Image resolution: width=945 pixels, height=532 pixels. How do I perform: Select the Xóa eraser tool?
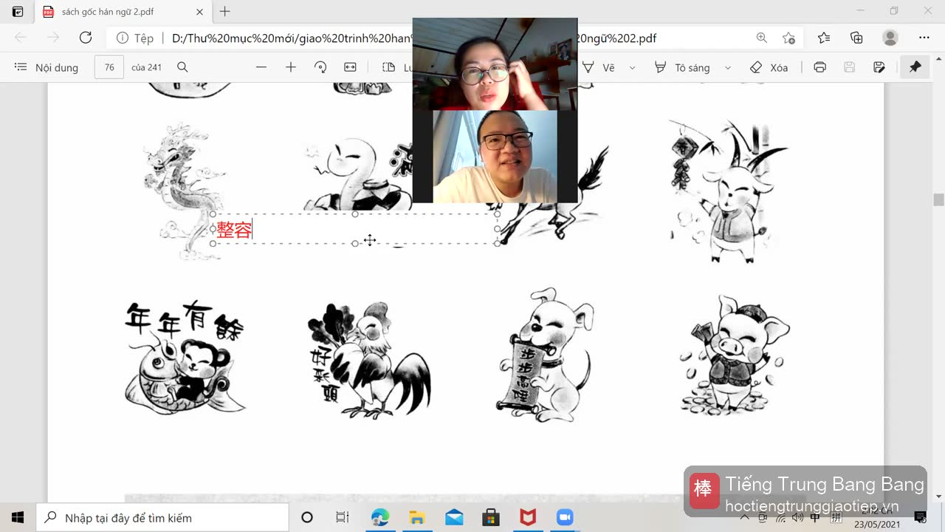pos(769,67)
